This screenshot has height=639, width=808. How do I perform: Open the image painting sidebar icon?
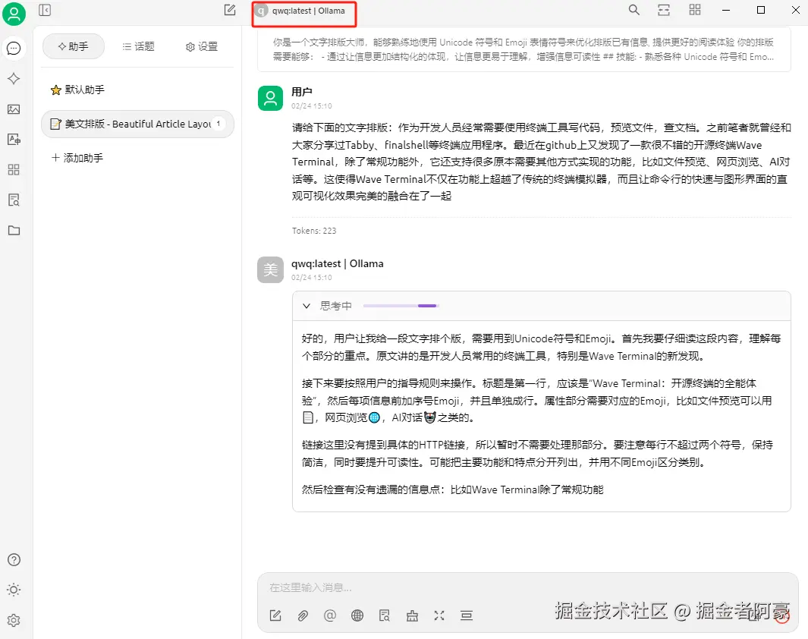[x=14, y=109]
